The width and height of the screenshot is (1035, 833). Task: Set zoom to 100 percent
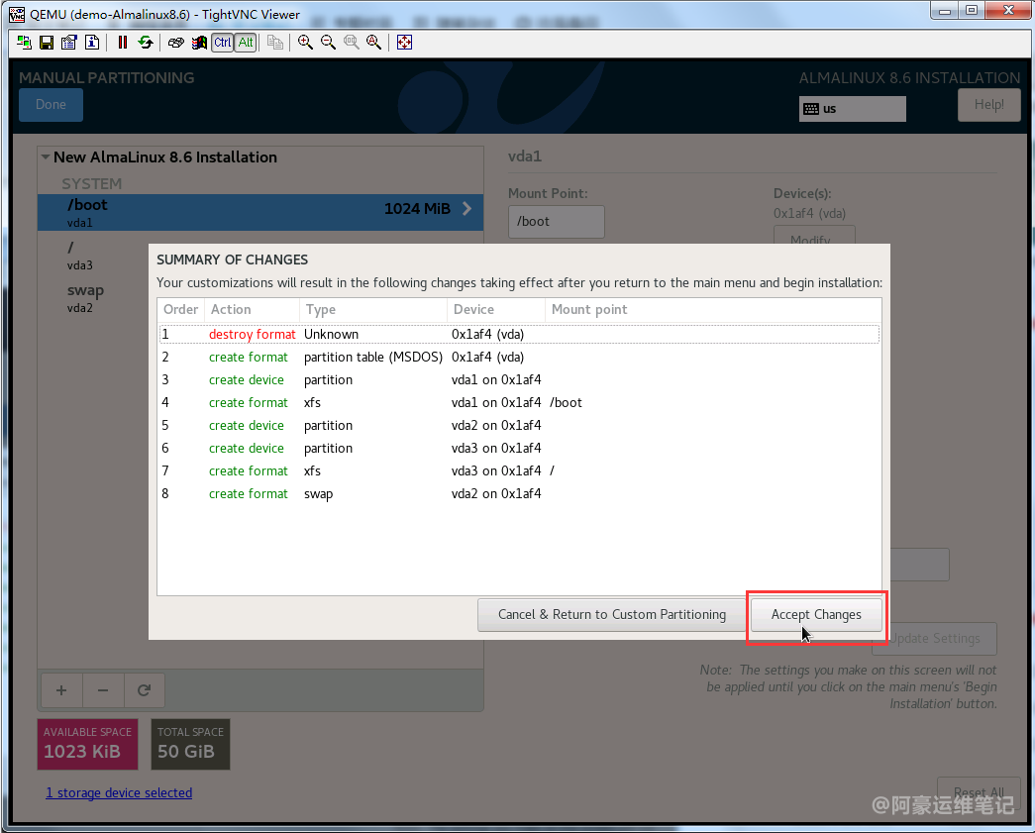pyautogui.click(x=352, y=43)
